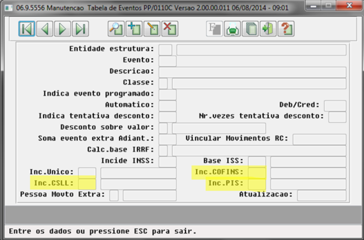The height and width of the screenshot is (240, 364).
Task: Click the Pessoa Movto Extra description field
Action: (x=149, y=196)
